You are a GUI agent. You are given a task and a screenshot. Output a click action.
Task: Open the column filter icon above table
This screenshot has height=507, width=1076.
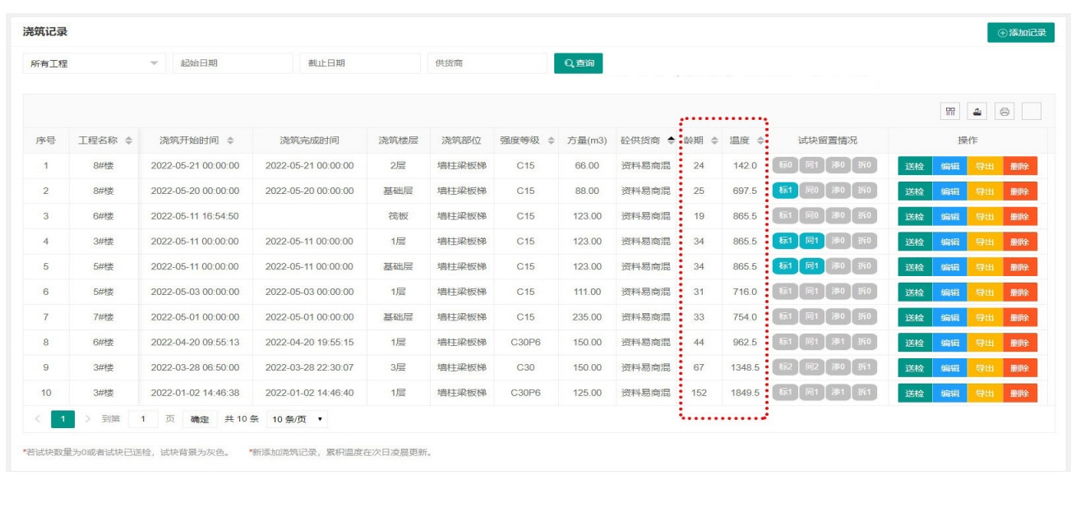pyautogui.click(x=950, y=112)
